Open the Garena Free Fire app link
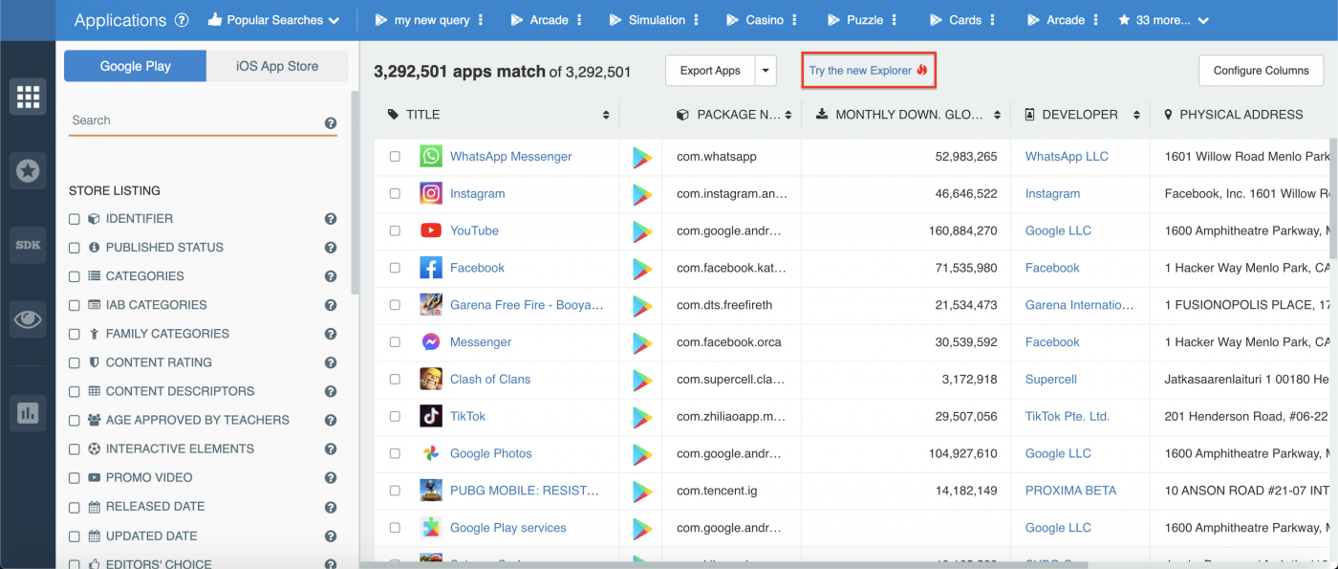The image size is (1338, 569). (527, 305)
